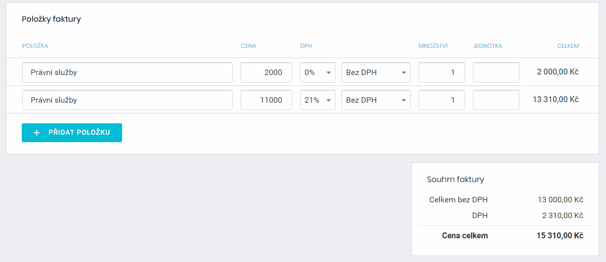Image resolution: width=606 pixels, height=262 pixels.
Task: Open the 21% DPH rate dropdown
Action: pos(318,100)
